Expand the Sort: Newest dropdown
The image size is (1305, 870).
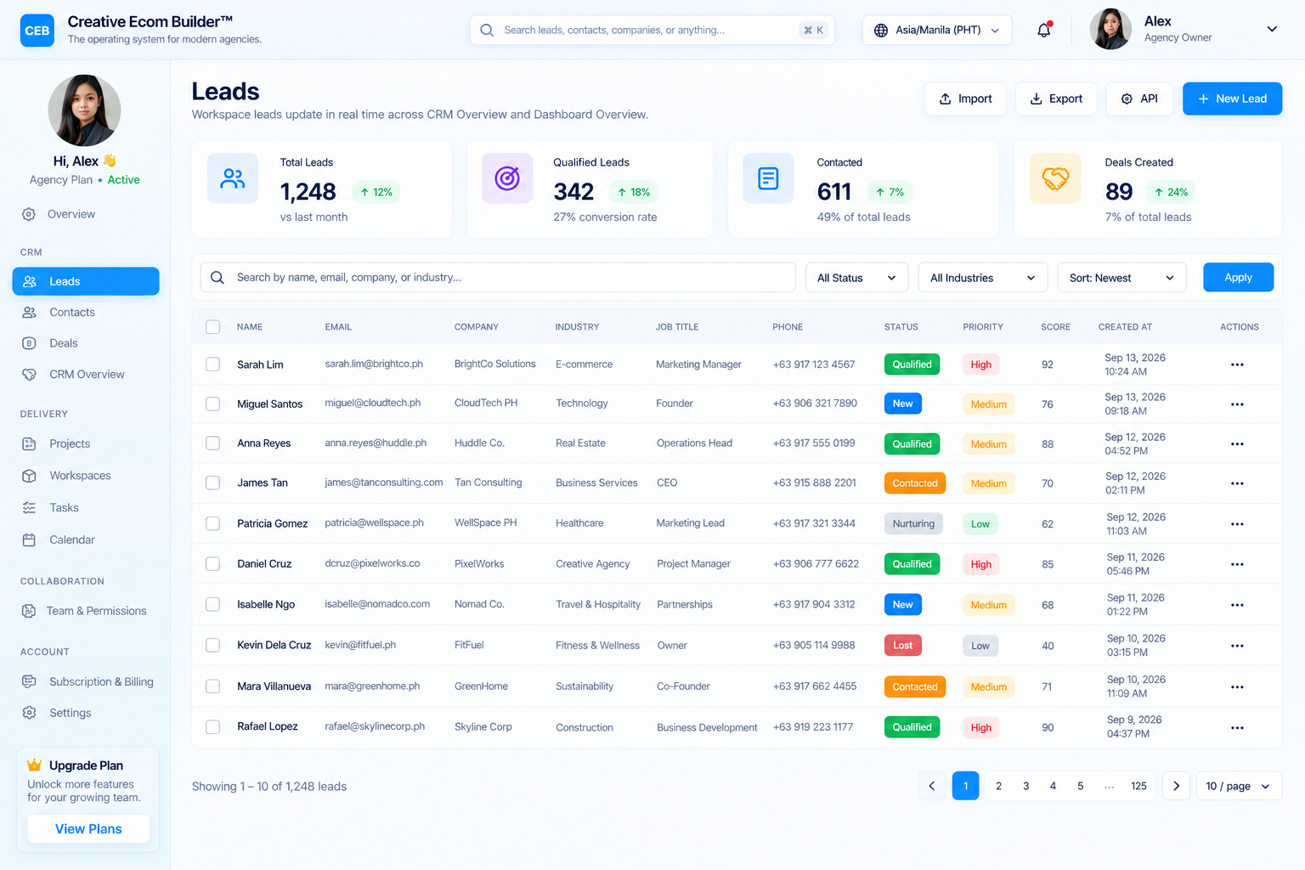click(1121, 278)
